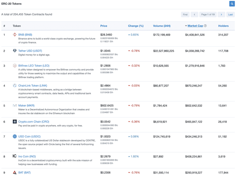Select Tether market cap $4,058,269,742
236x175 pixels.
195,51
